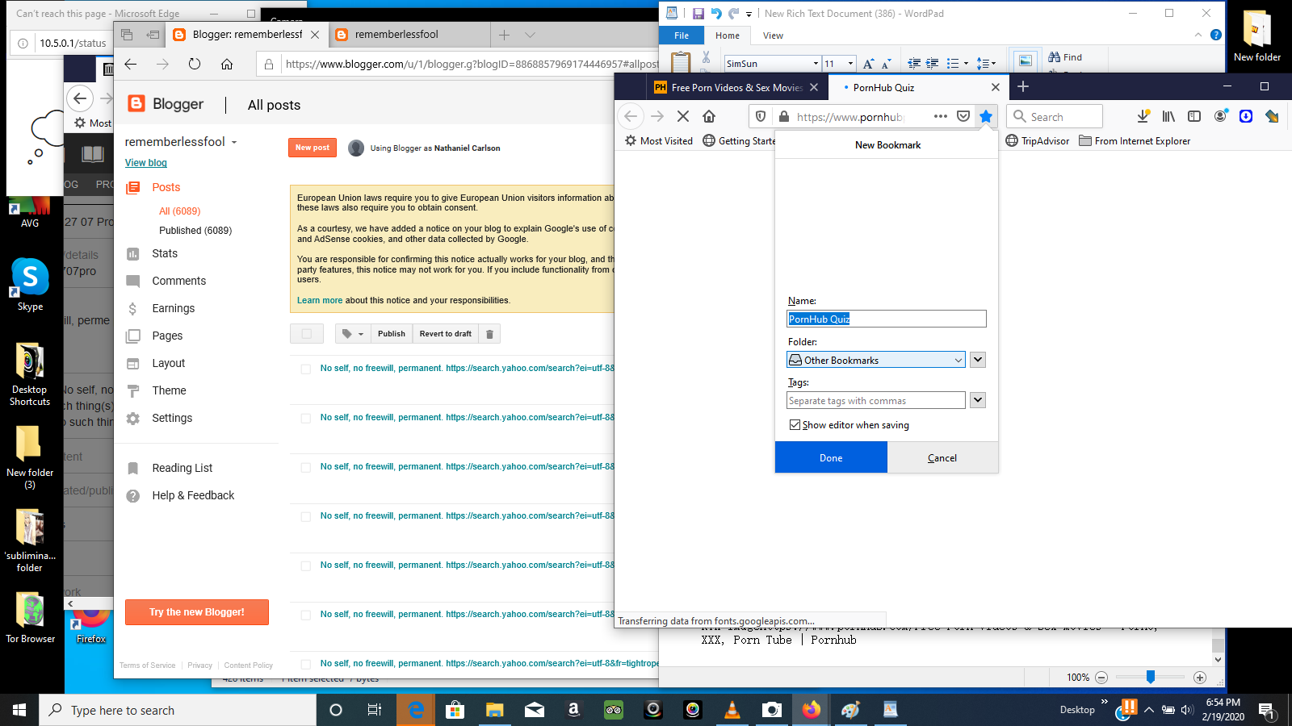Expand the folder tree arrow button
Image resolution: width=1292 pixels, height=726 pixels.
tap(978, 360)
